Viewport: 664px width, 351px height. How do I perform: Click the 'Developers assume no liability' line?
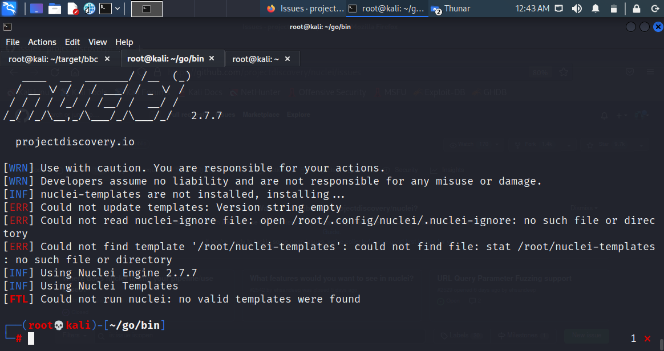[272, 181]
